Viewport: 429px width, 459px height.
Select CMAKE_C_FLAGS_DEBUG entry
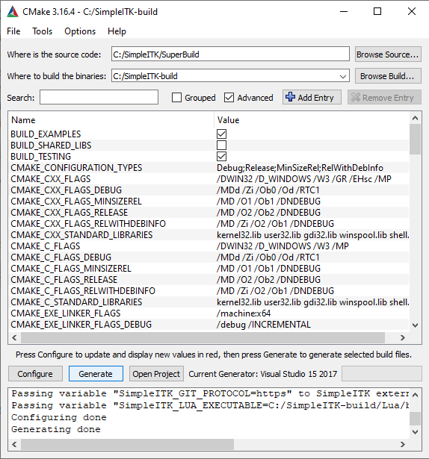tap(61, 257)
